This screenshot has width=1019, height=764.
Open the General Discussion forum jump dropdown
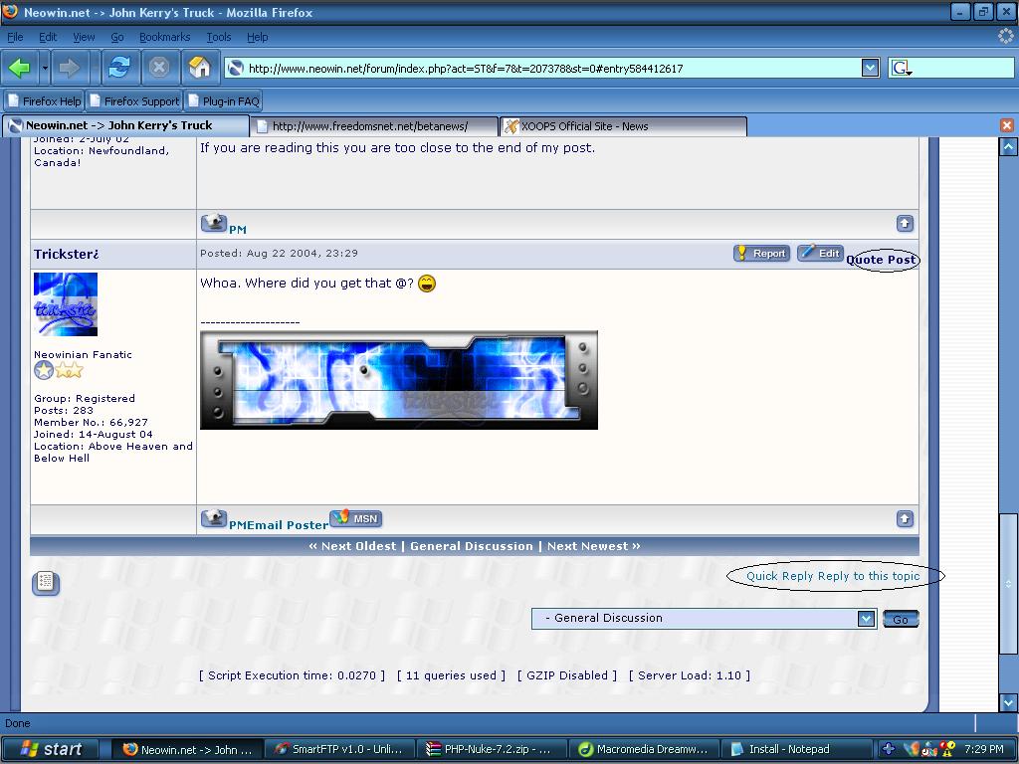705,619
